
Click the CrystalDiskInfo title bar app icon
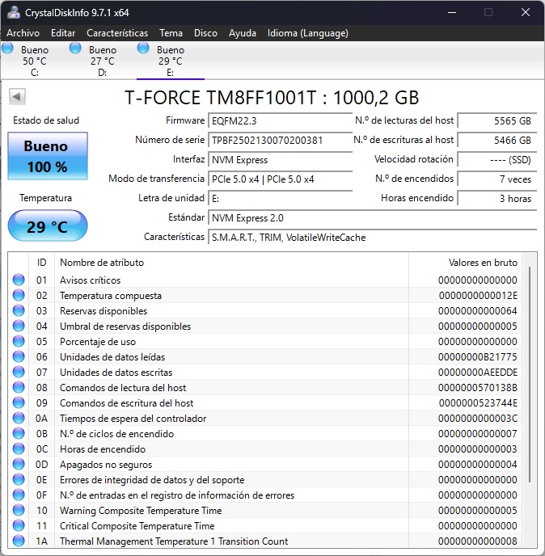[13, 13]
